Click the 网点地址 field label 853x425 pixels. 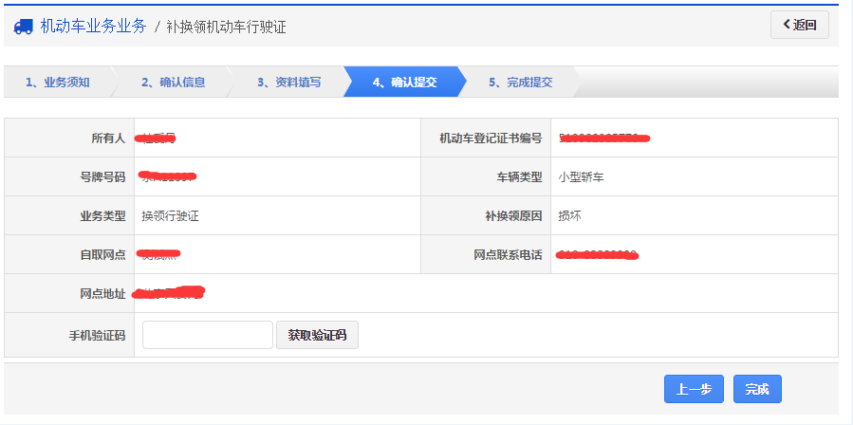tap(102, 293)
